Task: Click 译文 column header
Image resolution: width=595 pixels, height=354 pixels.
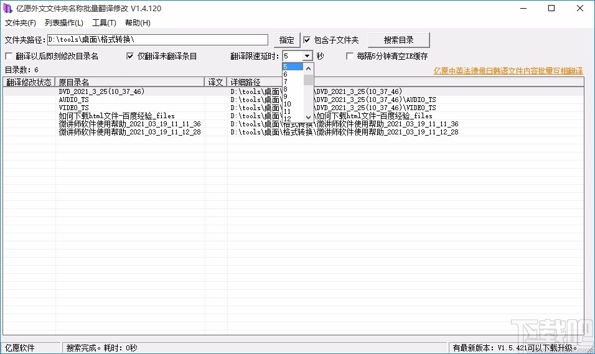Action: click(x=215, y=82)
